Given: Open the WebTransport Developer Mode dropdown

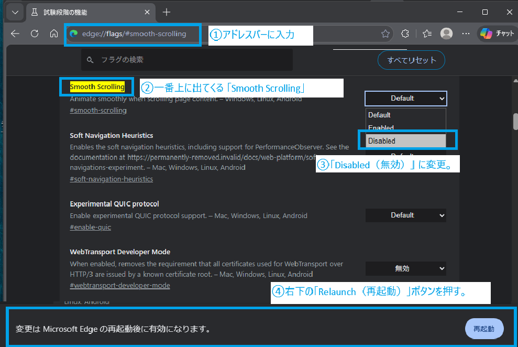Looking at the screenshot, I should pyautogui.click(x=405, y=268).
